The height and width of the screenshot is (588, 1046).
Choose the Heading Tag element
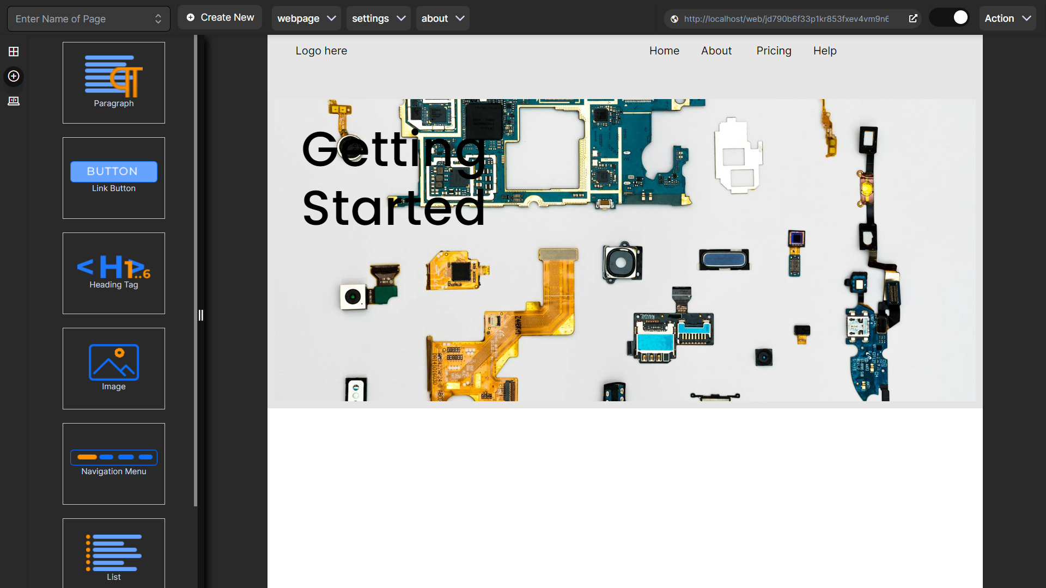click(x=113, y=273)
